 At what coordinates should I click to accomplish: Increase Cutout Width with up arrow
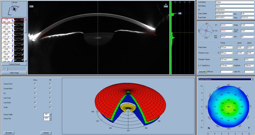point(50,113)
